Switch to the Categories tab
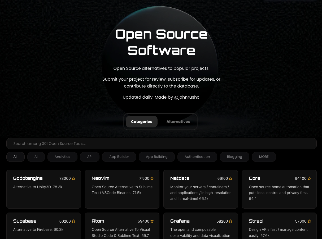 (141, 122)
